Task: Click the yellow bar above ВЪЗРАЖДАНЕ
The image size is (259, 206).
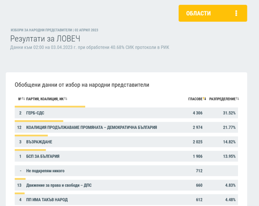Action: (31, 136)
